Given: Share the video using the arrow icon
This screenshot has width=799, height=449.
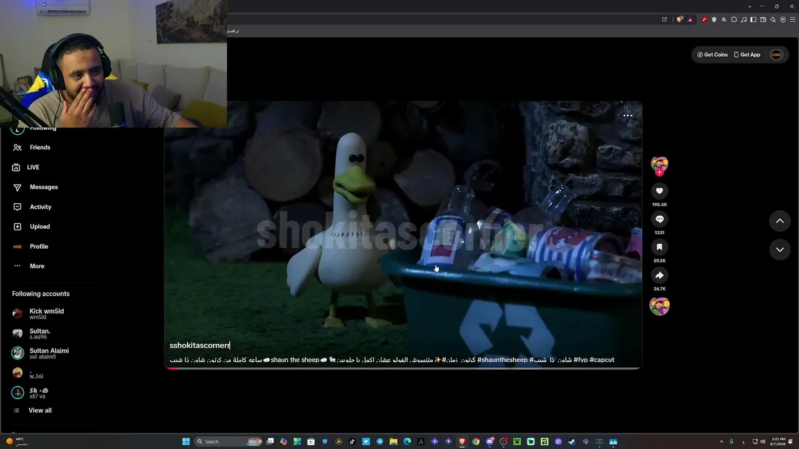Looking at the screenshot, I should click(x=659, y=276).
